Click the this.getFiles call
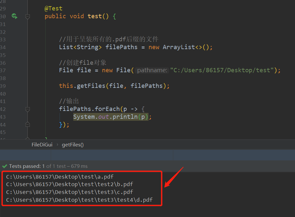 82,86
